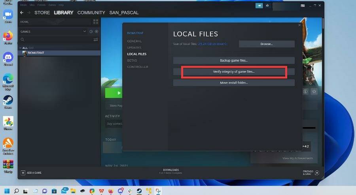Open taskbar search magnifier

pos(16,191)
